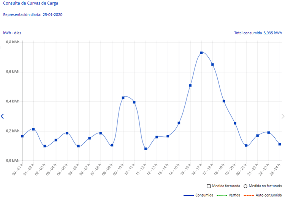Select the data point at 09-10 h
The width and height of the screenshot is (285, 200).
pos(123,98)
